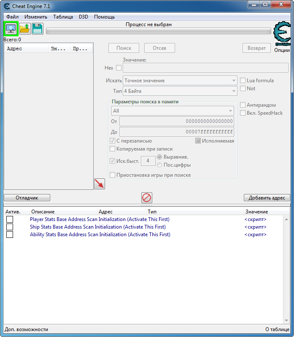Screen dimensions: 294x337
Task: Open the Файл menu
Action: pyautogui.click(x=12, y=17)
